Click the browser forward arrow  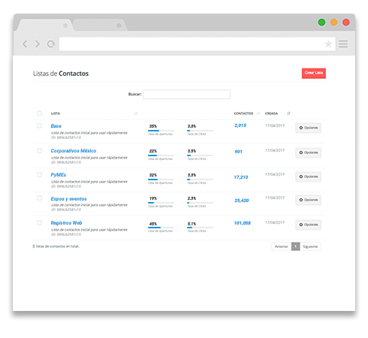tap(38, 44)
